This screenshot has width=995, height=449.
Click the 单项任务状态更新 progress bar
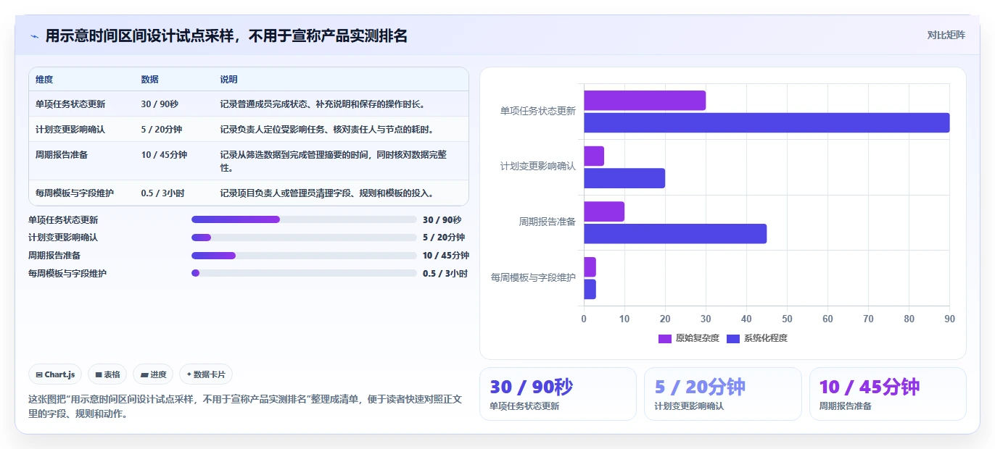(x=304, y=219)
